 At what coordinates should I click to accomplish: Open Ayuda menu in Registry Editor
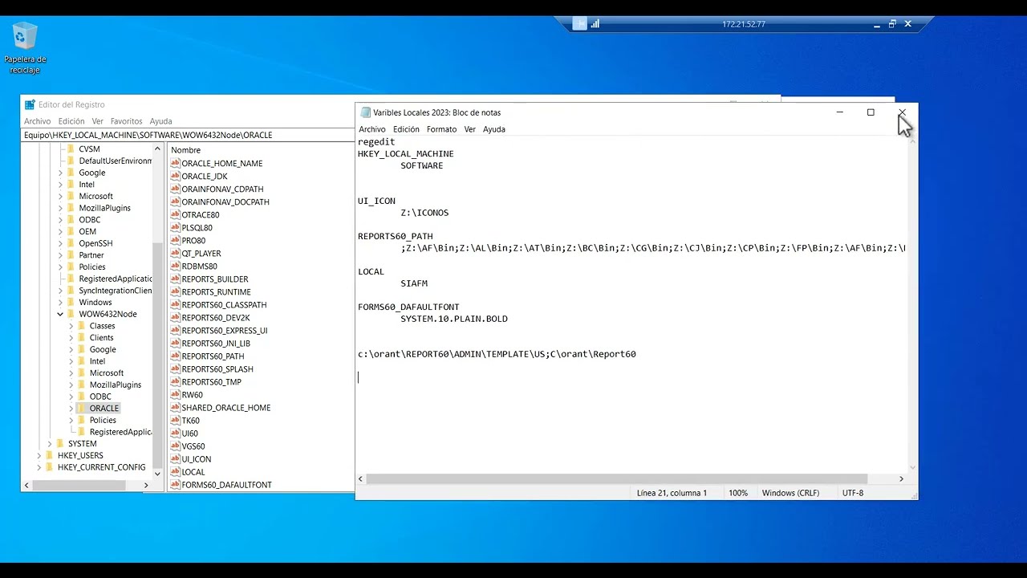[160, 121]
